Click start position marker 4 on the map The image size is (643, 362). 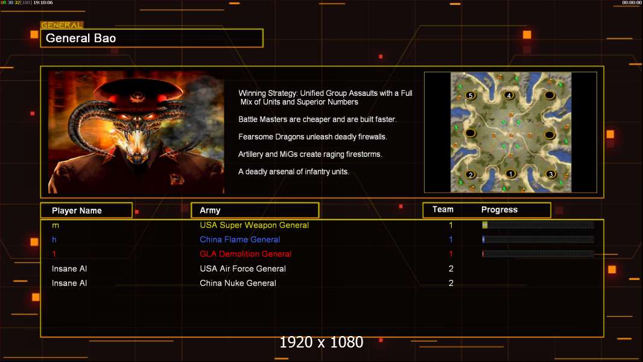point(509,95)
